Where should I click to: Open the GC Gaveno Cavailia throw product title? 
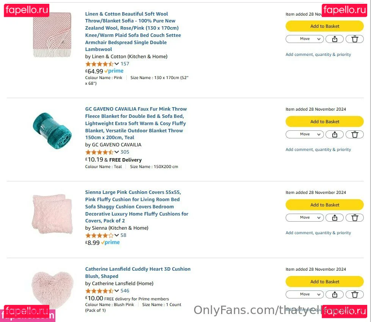pos(135,123)
